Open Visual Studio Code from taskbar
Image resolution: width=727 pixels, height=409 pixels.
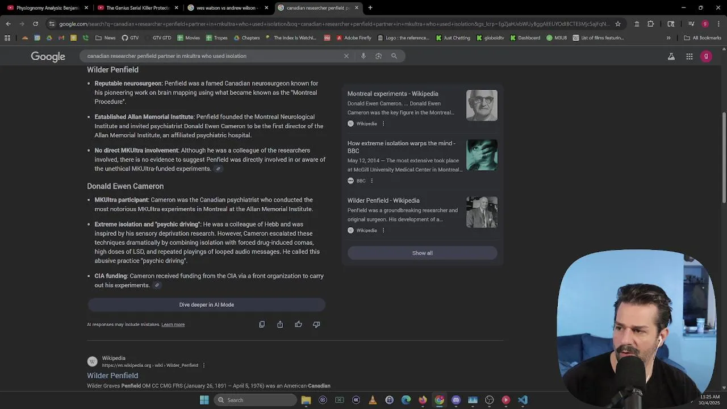[x=523, y=400]
